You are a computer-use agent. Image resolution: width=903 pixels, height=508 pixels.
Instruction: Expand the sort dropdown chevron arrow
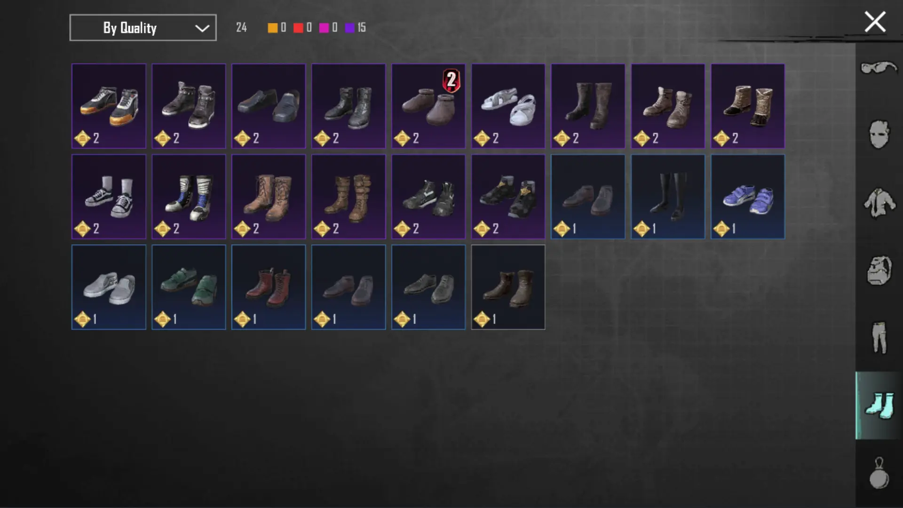pos(202,28)
